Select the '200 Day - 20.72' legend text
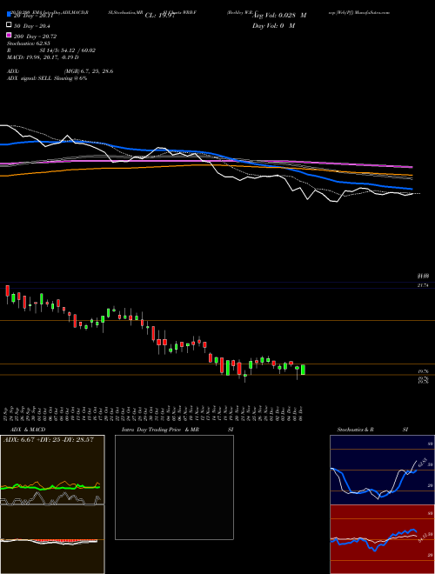This screenshot has height=574, width=435. pyautogui.click(x=35, y=37)
